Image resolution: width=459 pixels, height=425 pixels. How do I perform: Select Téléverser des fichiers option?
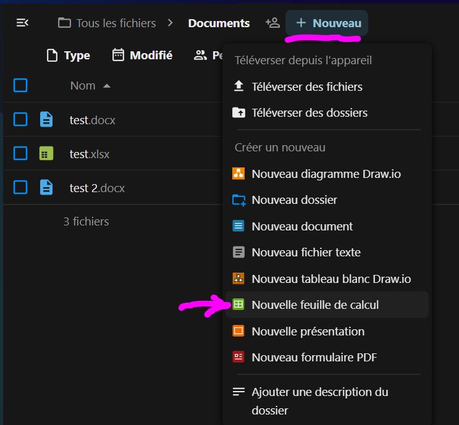click(x=306, y=86)
